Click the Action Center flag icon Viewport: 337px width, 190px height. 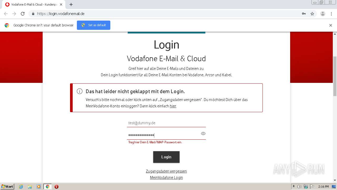[x=311, y=187]
